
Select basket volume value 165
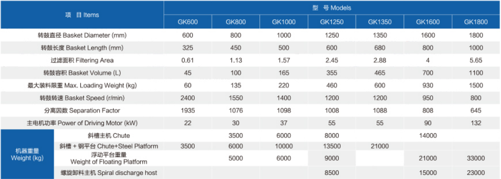click(x=284, y=73)
